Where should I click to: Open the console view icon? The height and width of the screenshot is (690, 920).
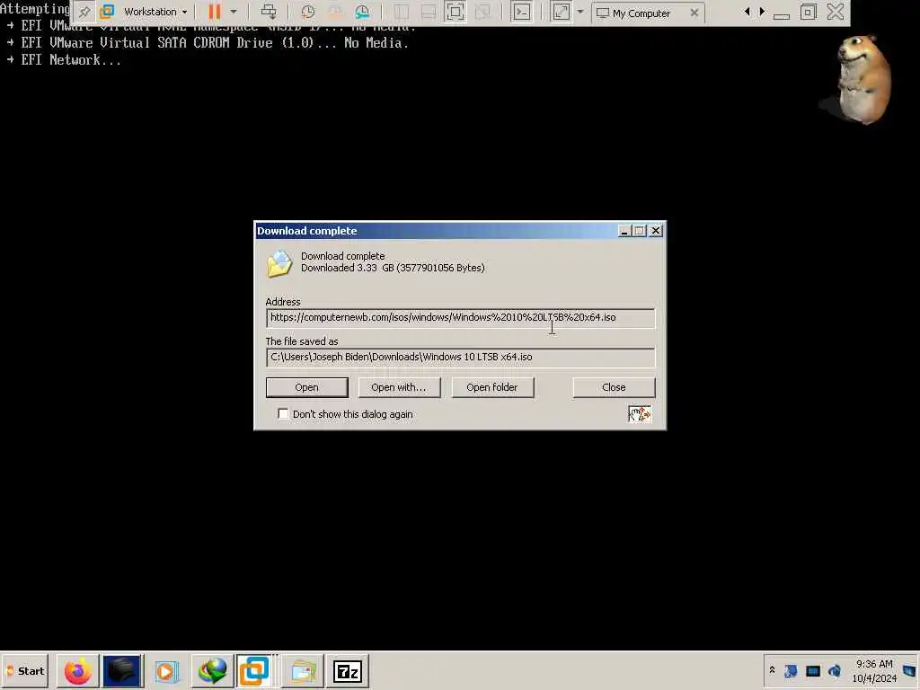click(521, 12)
